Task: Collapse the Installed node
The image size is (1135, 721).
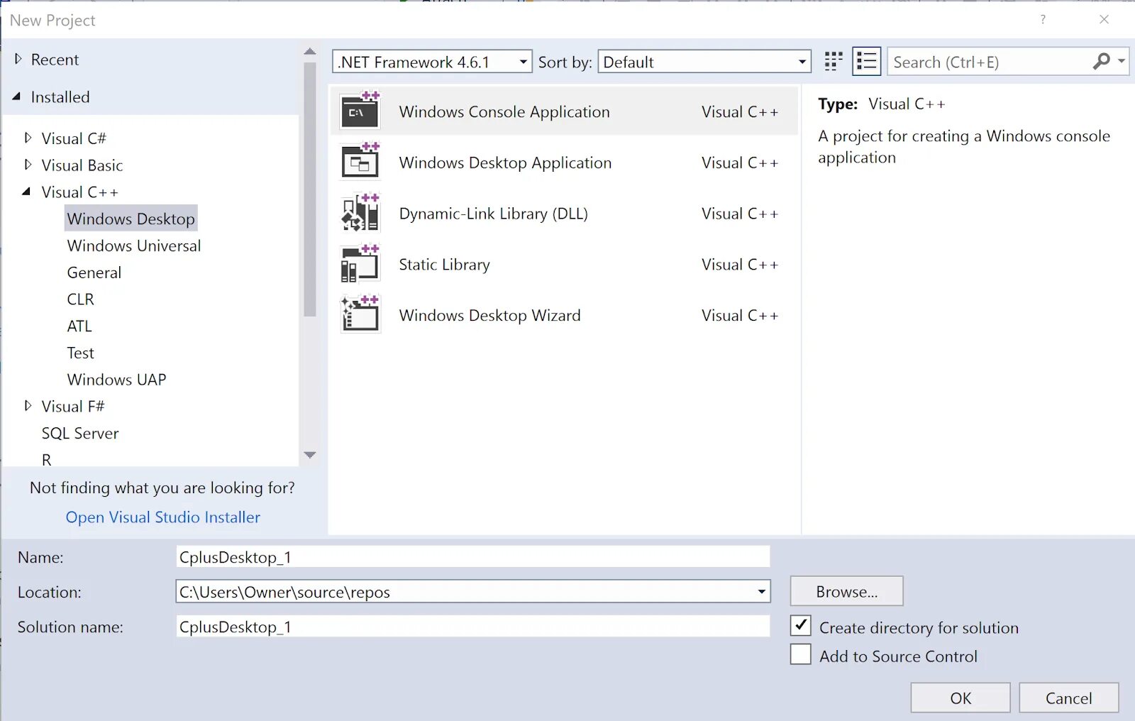Action: click(x=16, y=97)
